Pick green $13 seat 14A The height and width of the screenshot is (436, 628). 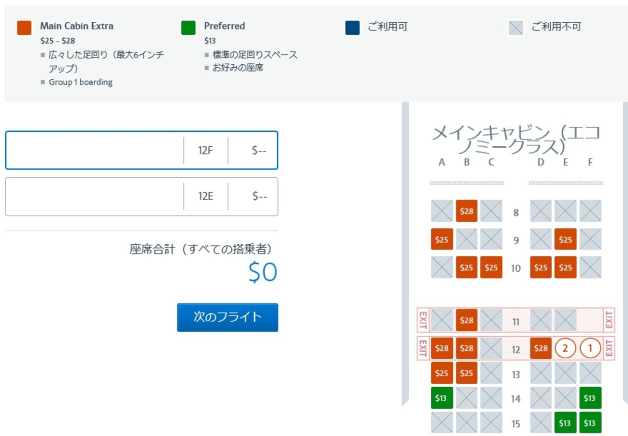point(442,398)
